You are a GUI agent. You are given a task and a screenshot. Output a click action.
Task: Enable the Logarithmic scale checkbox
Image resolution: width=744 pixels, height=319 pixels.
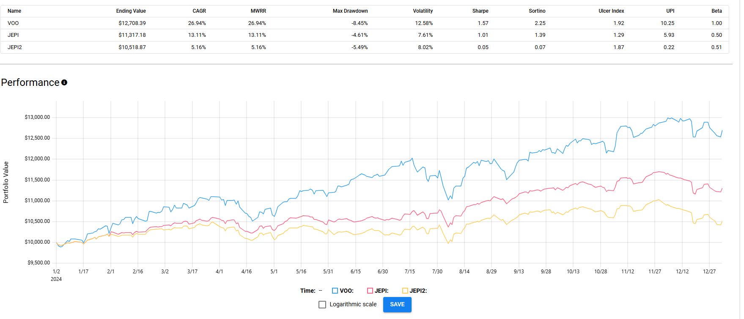(322, 305)
